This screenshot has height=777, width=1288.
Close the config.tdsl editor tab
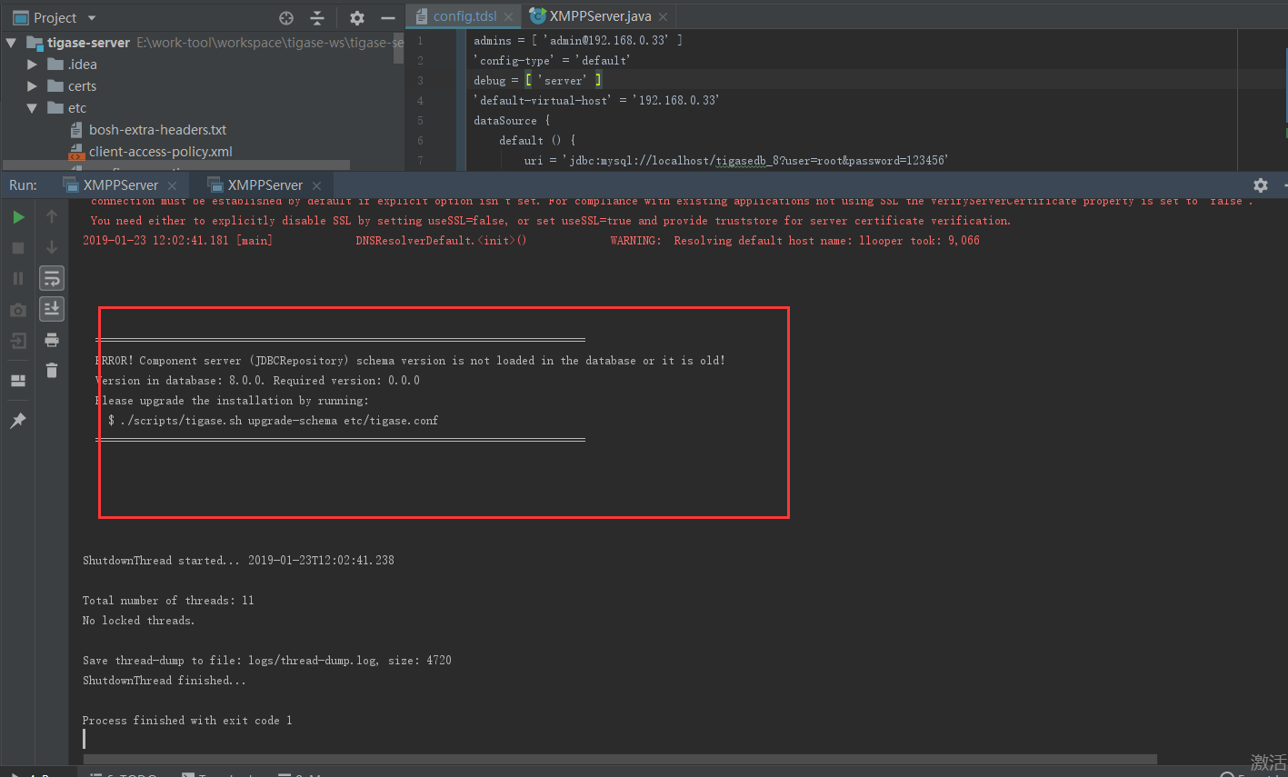(x=508, y=17)
